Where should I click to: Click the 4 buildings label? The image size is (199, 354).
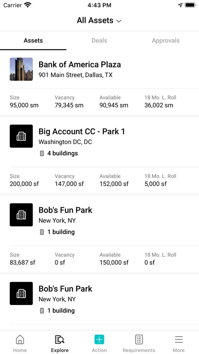(x=63, y=153)
